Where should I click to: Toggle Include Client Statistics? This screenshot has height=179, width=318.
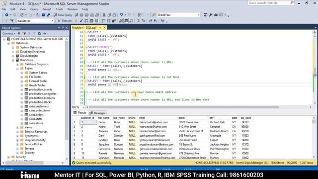(x=114, y=21)
